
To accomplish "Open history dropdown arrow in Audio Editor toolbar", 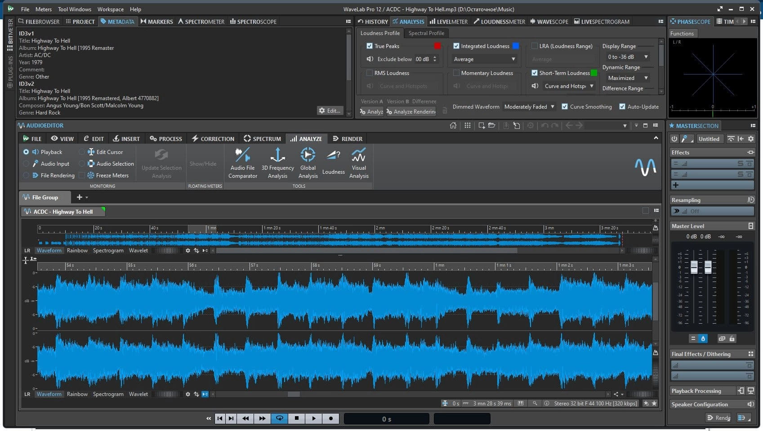I will pos(625,126).
